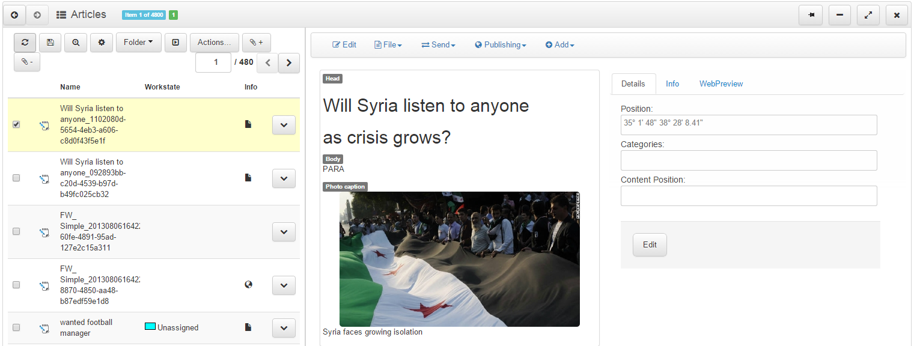Click the Syria flag photo thumbnail
Viewport: 914px width, 346px height.
(x=460, y=259)
